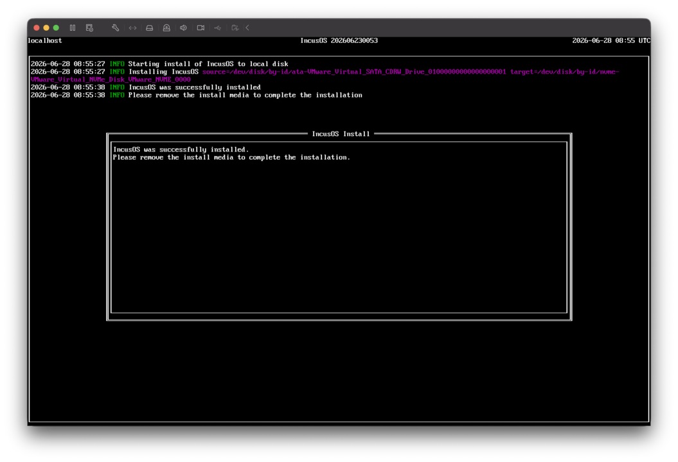Screen dimensions: 678x462
Task: Minimize the VM window with yellow button
Action: pos(46,28)
